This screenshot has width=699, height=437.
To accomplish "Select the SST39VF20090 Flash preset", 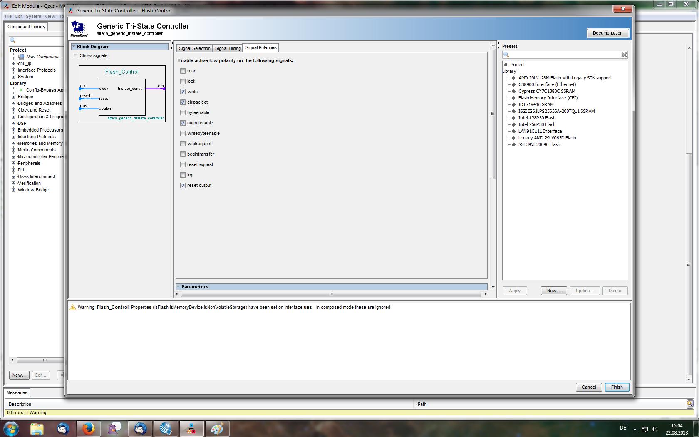I will (539, 144).
